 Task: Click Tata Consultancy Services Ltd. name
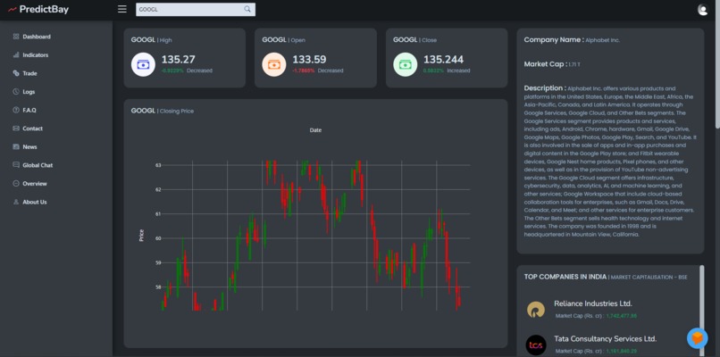click(605, 338)
